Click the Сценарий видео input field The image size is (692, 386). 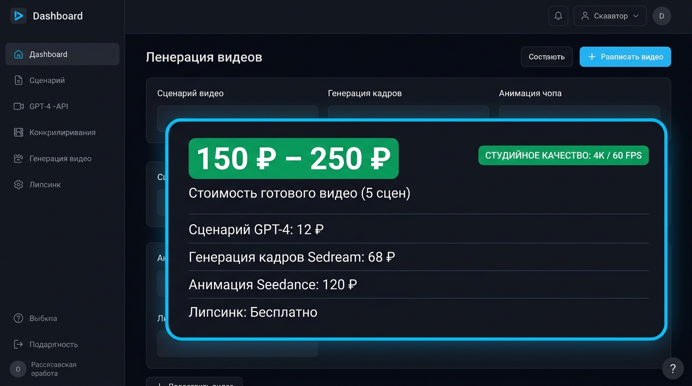237,113
